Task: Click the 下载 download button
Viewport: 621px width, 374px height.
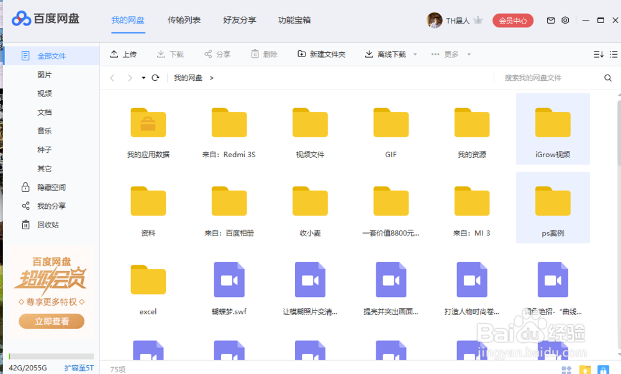Action: [x=170, y=54]
